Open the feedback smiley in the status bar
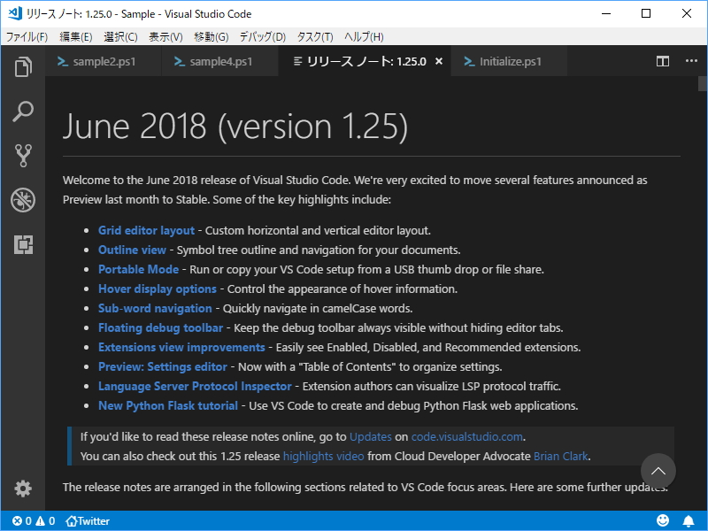 (663, 520)
